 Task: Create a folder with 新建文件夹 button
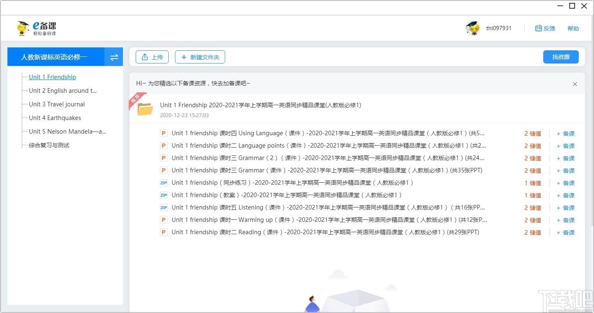[200, 57]
